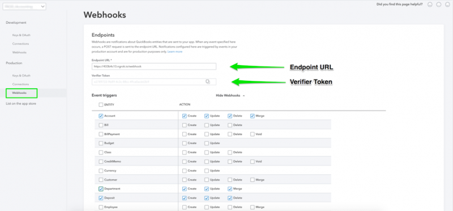
Task: Open Connections under Production
Action: coord(20,84)
